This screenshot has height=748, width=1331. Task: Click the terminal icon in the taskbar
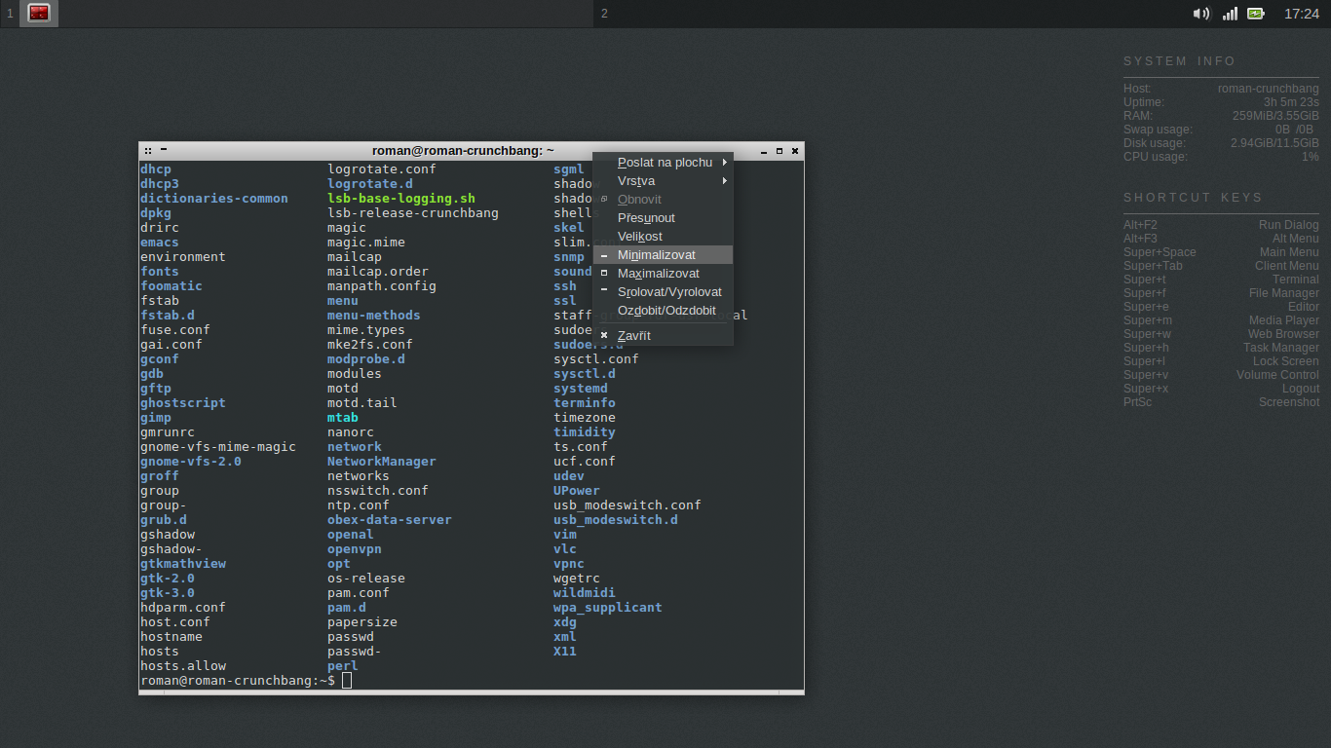click(x=39, y=14)
